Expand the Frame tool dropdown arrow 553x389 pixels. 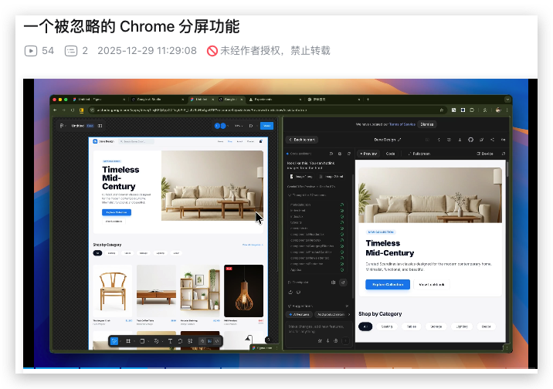134,341
